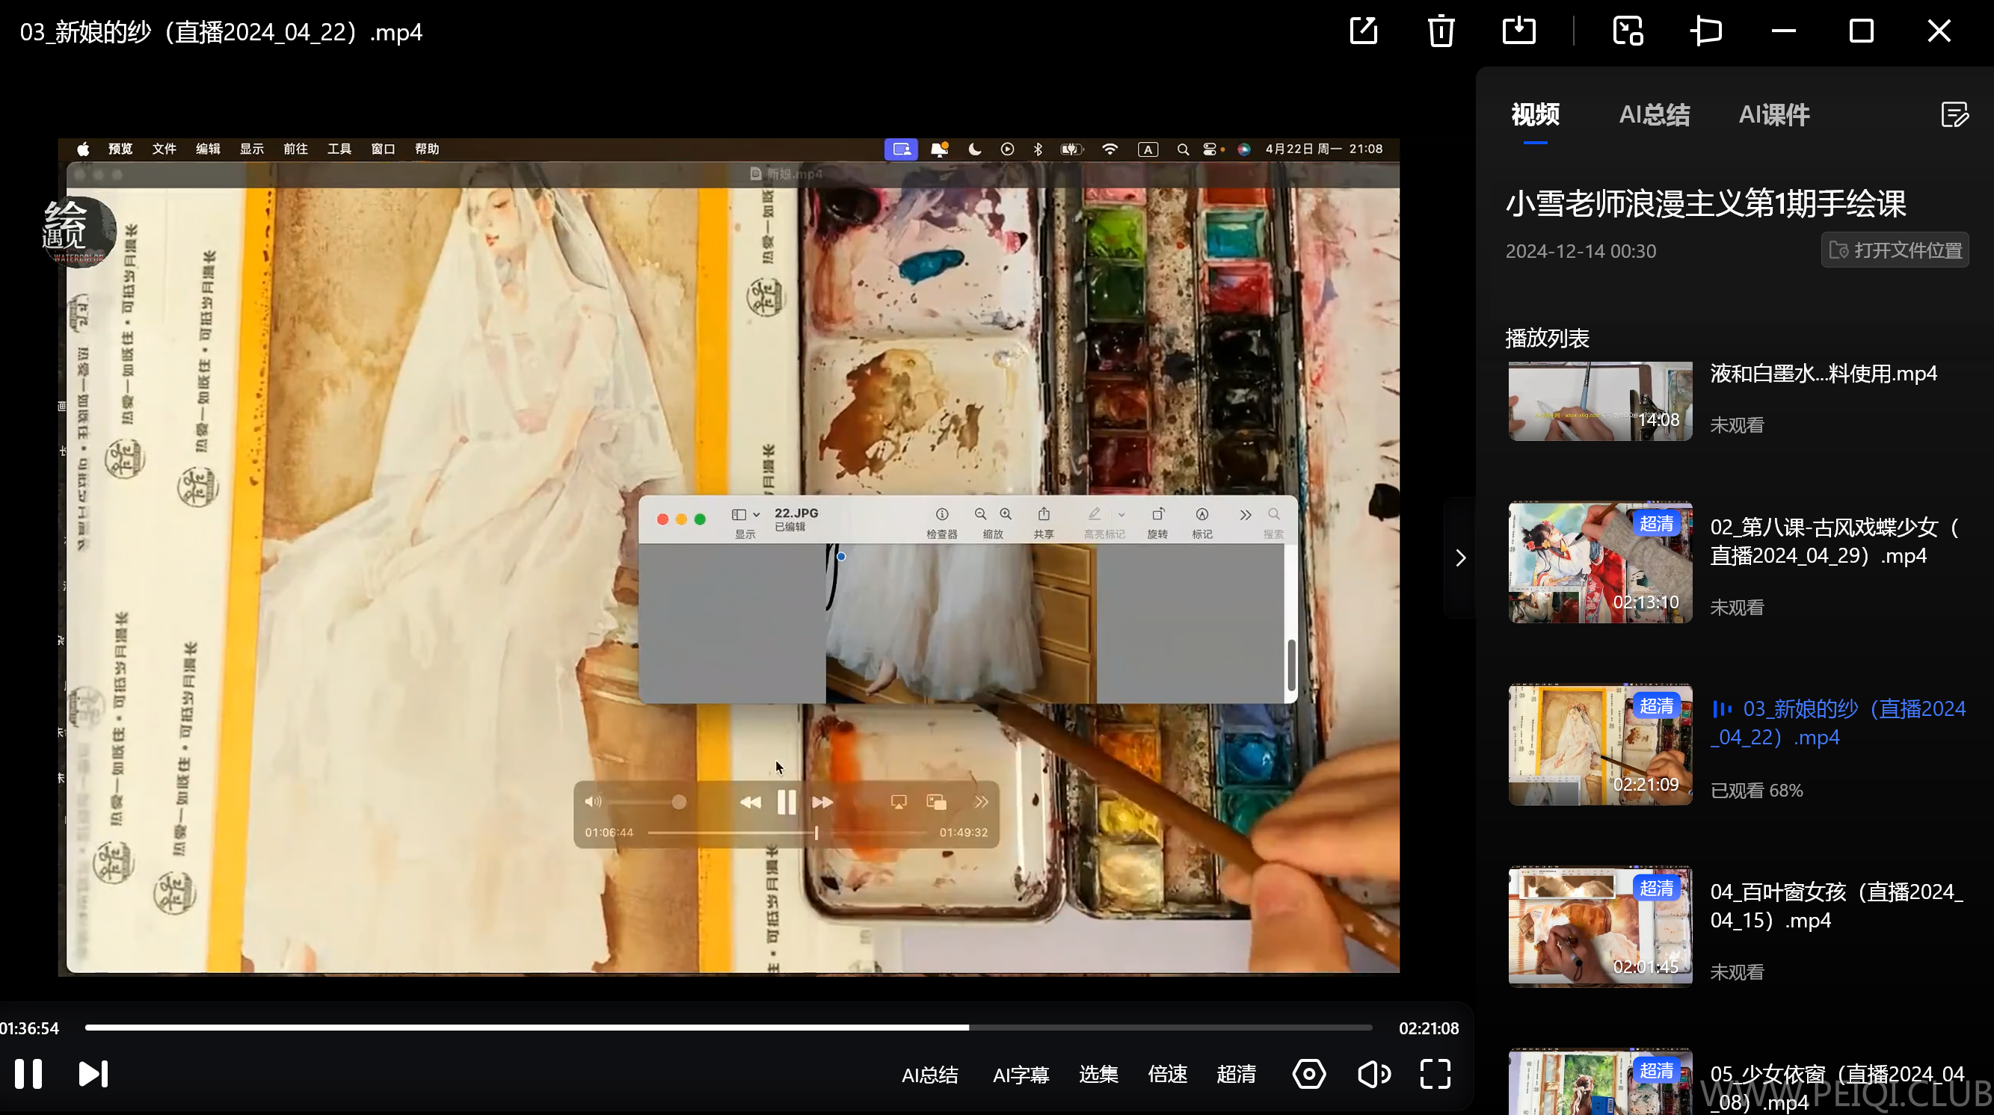Click 打开文件位置 button

1895,250
